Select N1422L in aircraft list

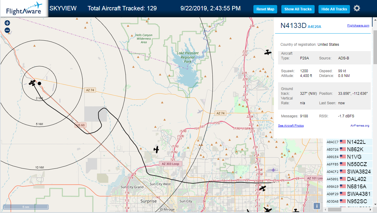pyautogui.click(x=356, y=142)
